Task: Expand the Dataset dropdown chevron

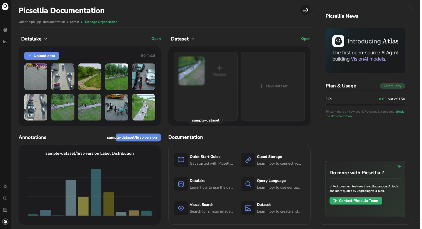Action: (193, 39)
